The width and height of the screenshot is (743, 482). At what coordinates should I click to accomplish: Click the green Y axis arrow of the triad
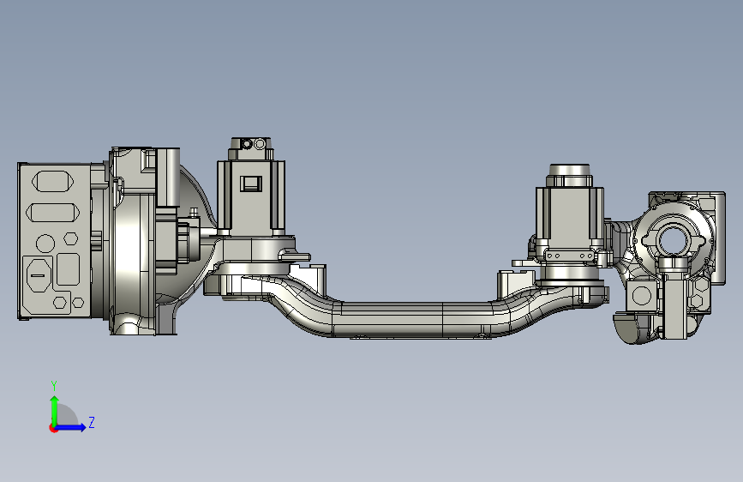[x=55, y=410]
